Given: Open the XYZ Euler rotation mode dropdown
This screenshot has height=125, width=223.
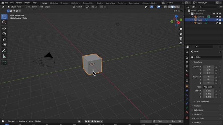Looking at the screenshot, I should pos(209,87).
